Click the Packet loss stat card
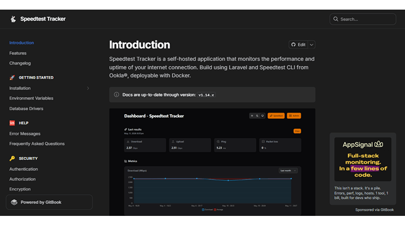This screenshot has width=405, height=225. pos(280,145)
